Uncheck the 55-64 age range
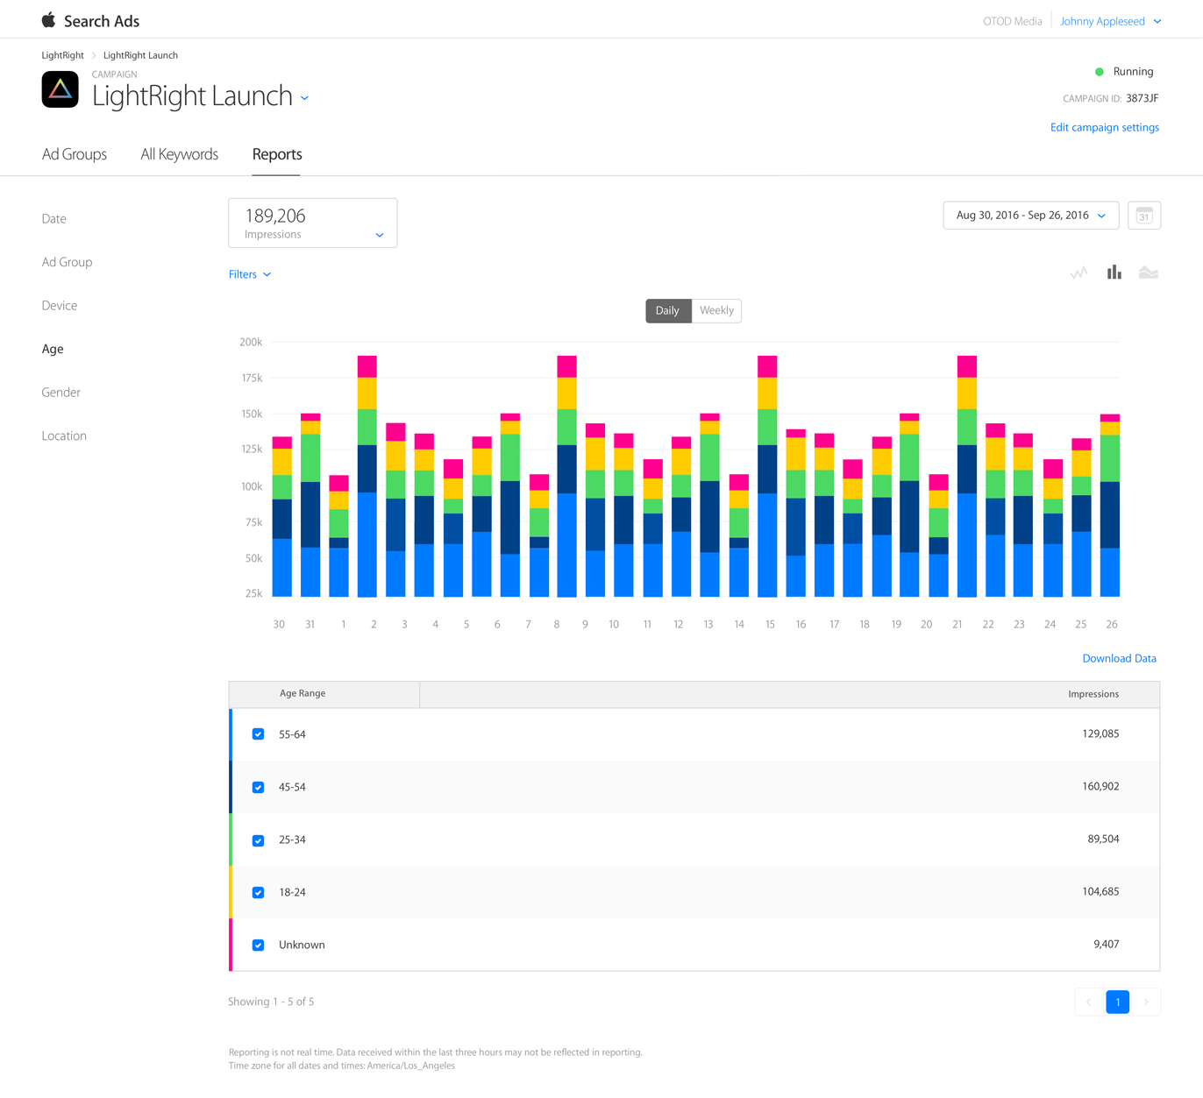The width and height of the screenshot is (1203, 1098). click(x=258, y=734)
